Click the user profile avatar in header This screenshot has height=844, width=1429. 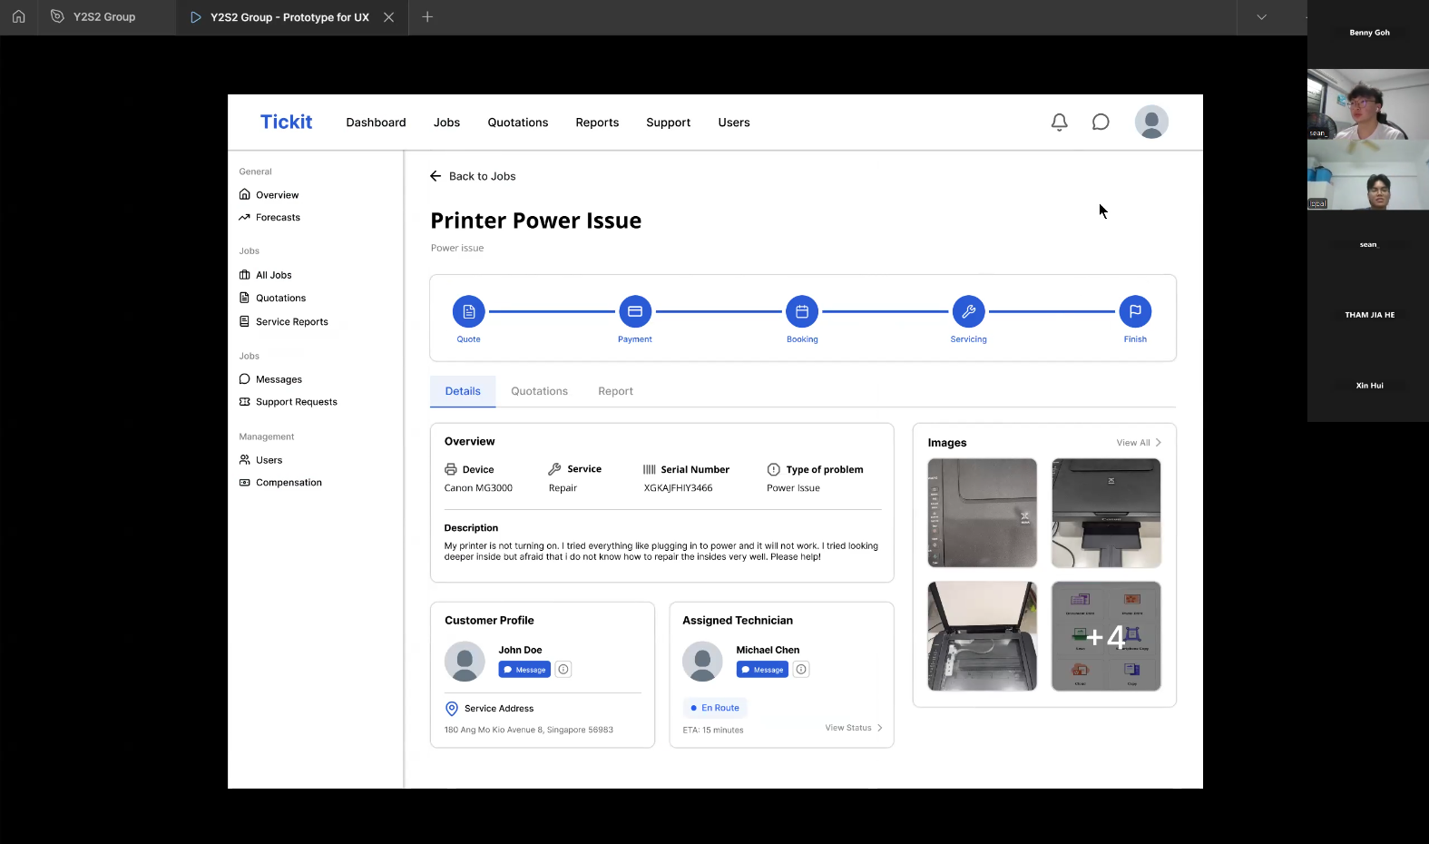tap(1151, 123)
